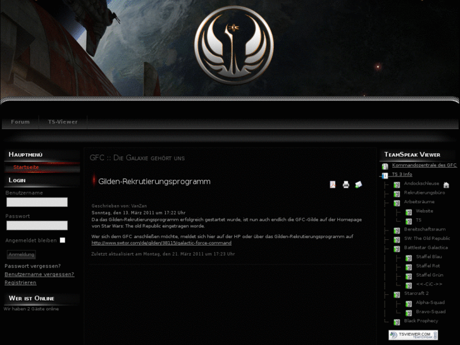Image resolution: width=460 pixels, height=345 pixels.
Task: Click the Gilden-Rekrutierungsprogramm article title
Action: [154, 182]
